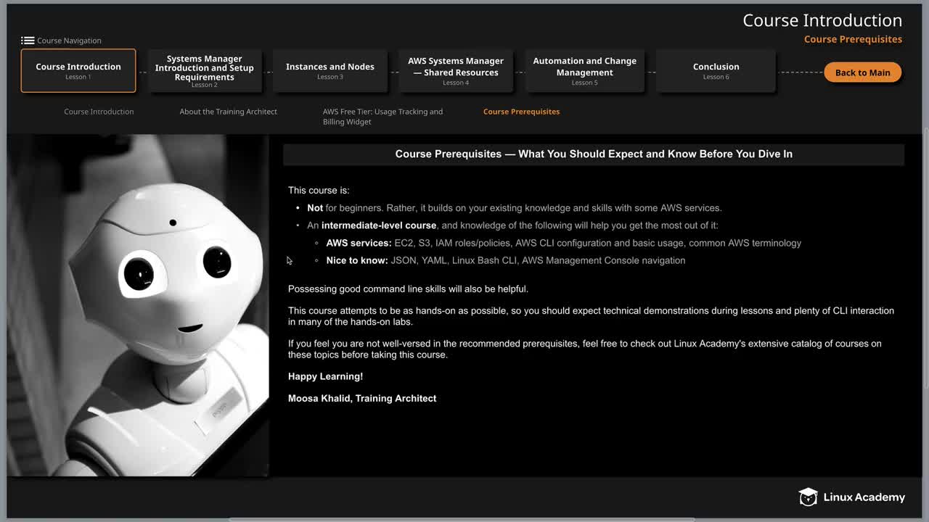Click the Course Navigation label
This screenshot has width=929, height=522.
pos(69,41)
